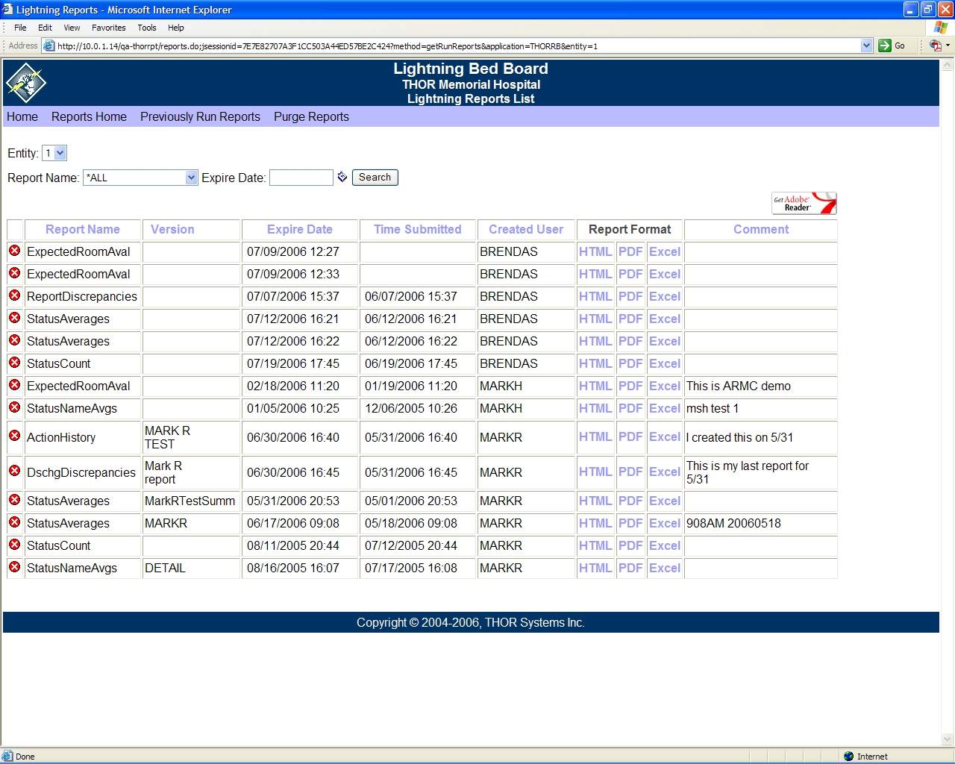
Task: Sort by Comment column header
Action: coord(761,229)
